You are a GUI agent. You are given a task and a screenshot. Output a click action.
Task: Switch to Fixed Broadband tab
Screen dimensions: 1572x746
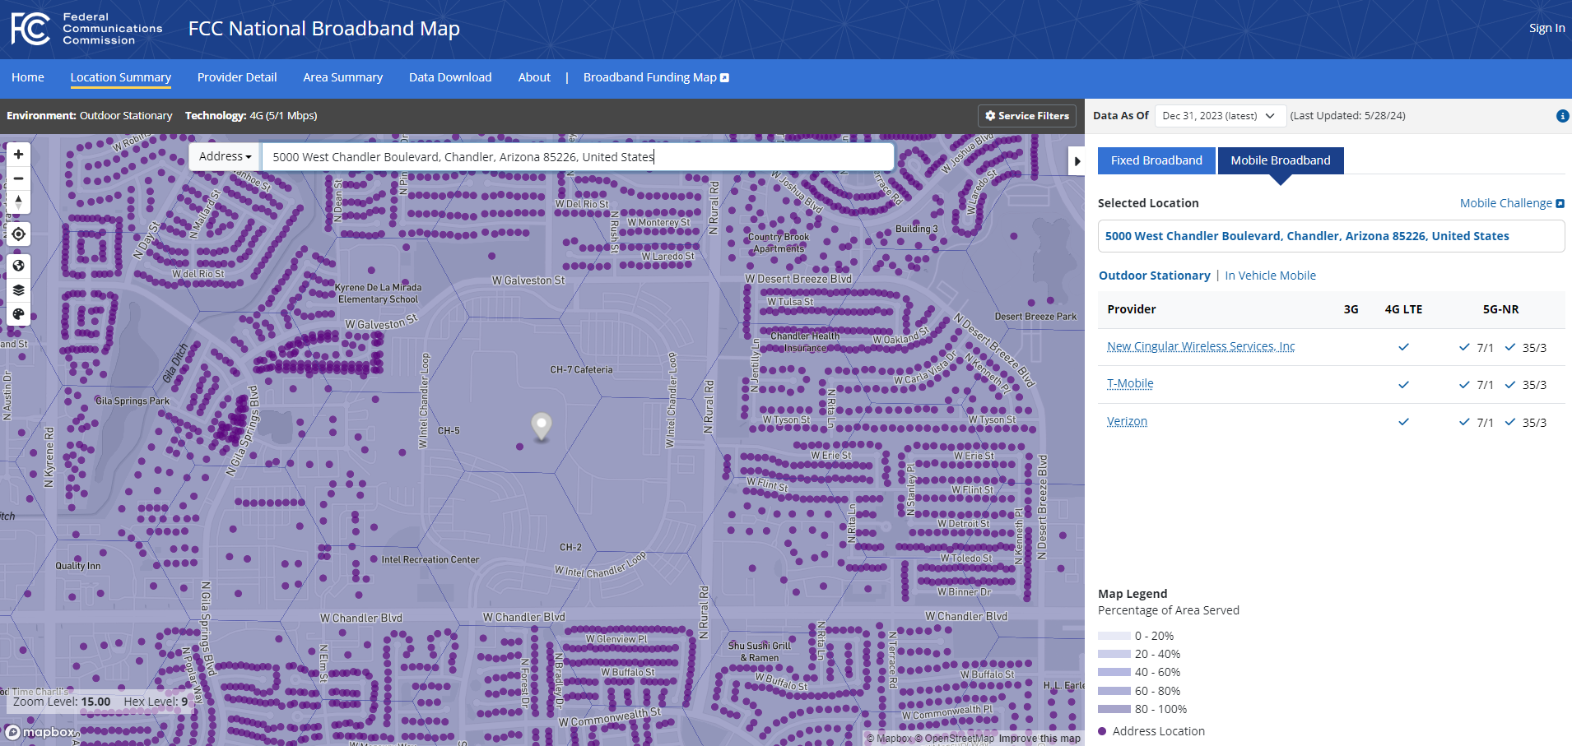1156,160
